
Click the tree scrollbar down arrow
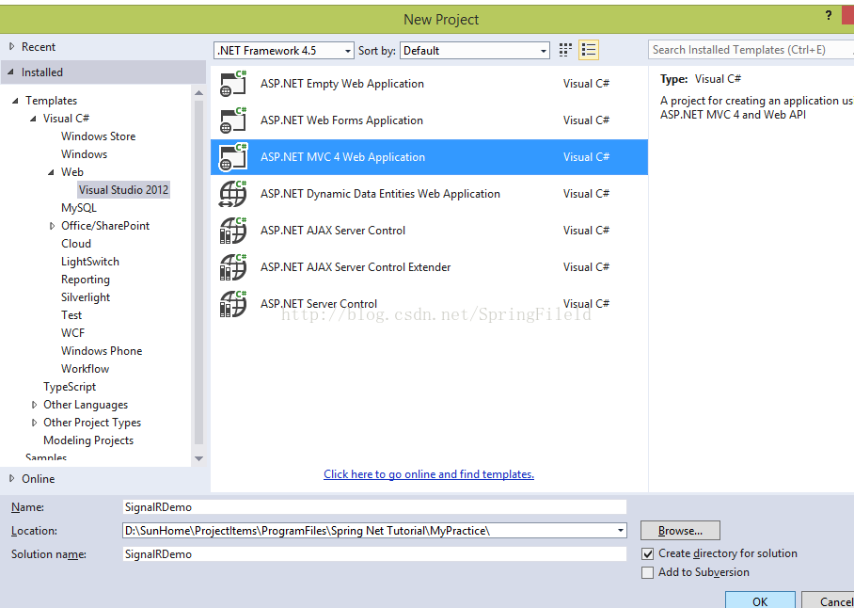point(198,458)
